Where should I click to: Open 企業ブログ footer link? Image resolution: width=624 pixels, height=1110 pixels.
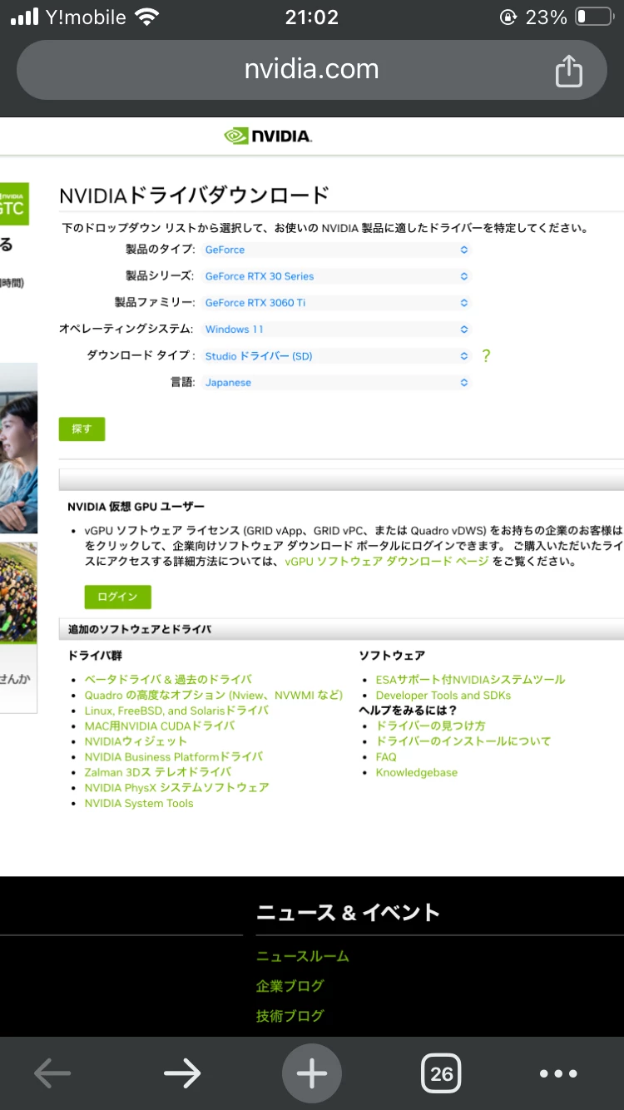(x=290, y=986)
